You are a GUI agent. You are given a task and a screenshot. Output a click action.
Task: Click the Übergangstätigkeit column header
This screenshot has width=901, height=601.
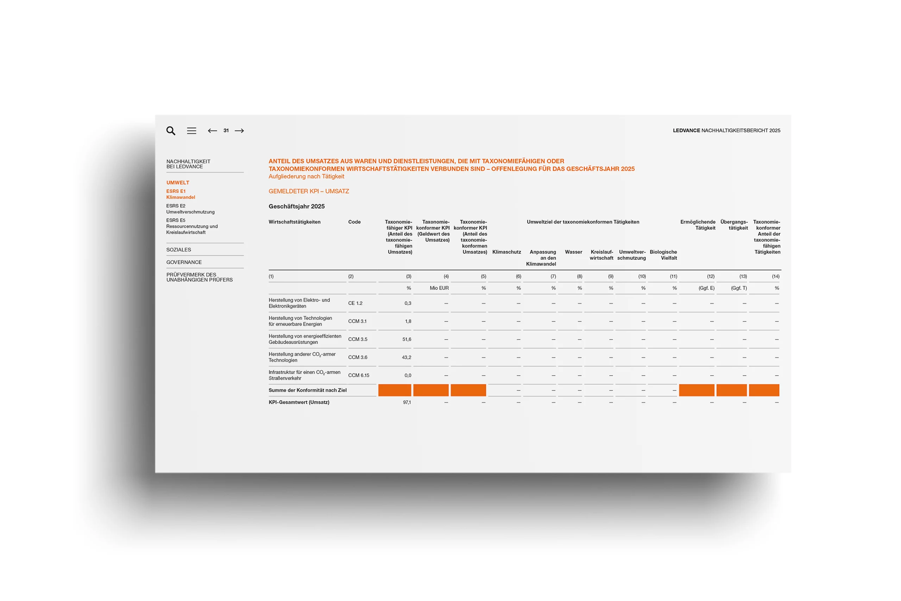pos(734,225)
